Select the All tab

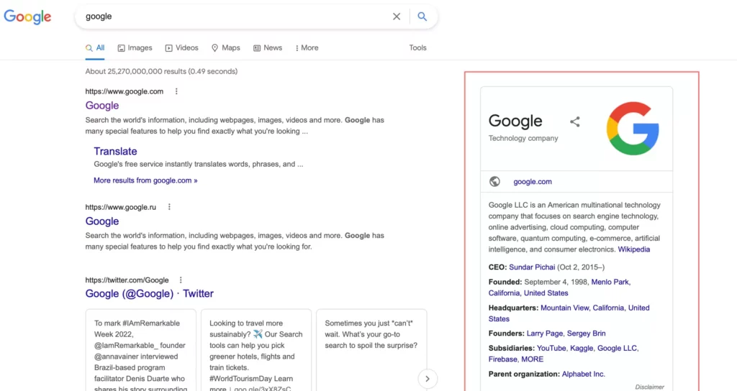tap(95, 48)
